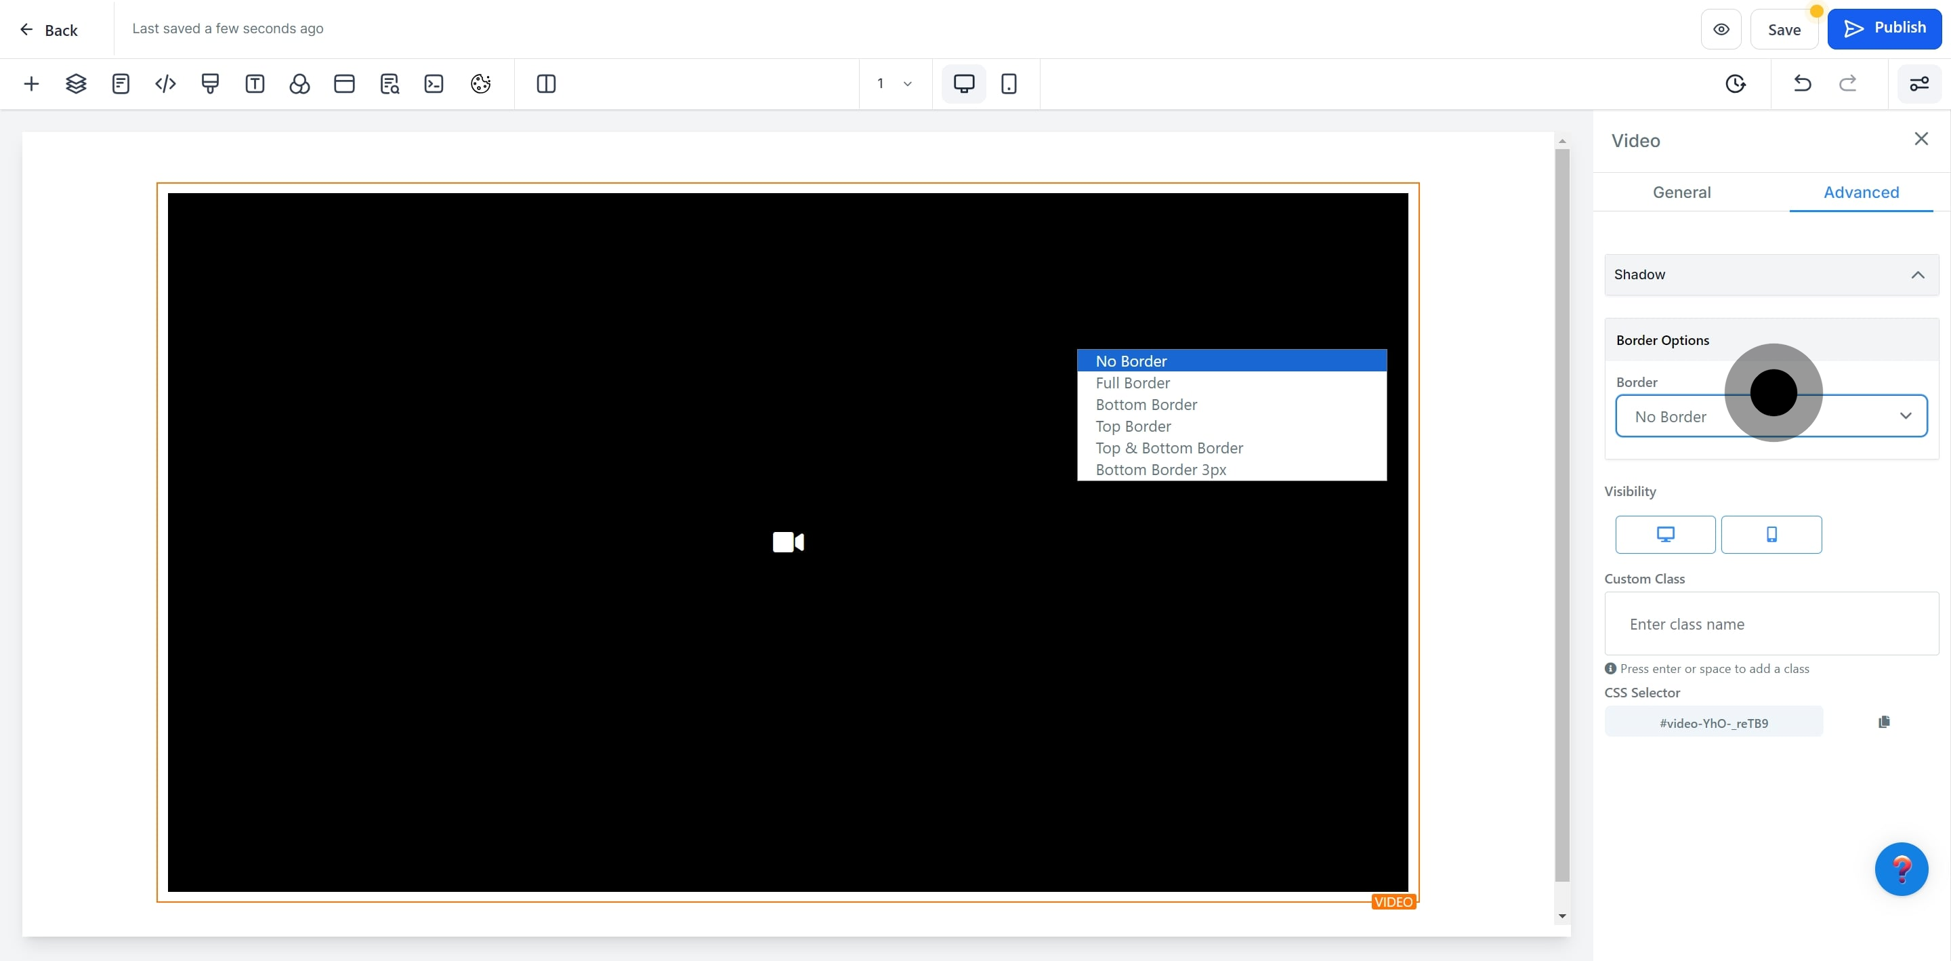Open the layers panel icon
This screenshot has height=961, width=1951.
pyautogui.click(x=76, y=83)
